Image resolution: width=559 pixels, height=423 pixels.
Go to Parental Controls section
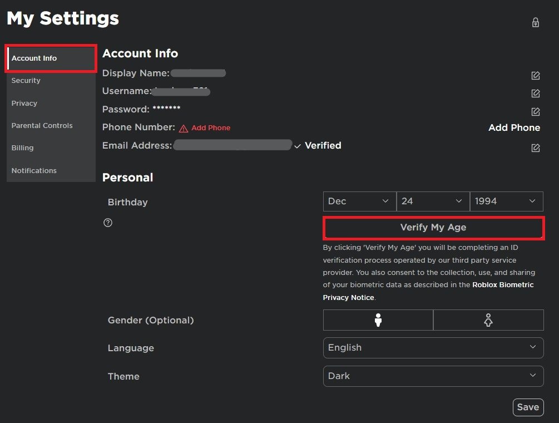(42, 126)
